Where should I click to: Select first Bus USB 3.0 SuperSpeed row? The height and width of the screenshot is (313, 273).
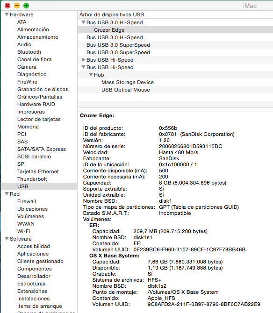(175, 45)
